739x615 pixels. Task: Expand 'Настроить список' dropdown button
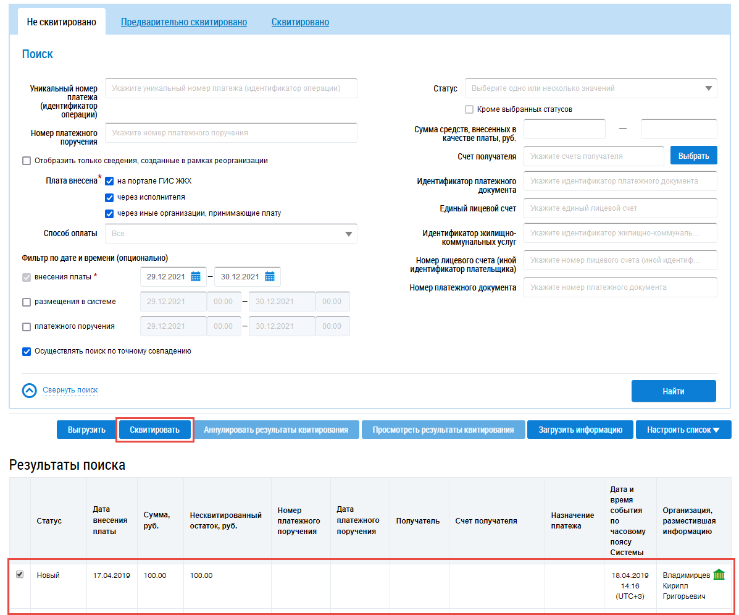[683, 430]
